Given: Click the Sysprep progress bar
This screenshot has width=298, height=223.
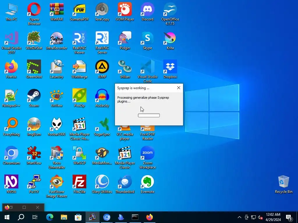Looking at the screenshot, I should [149, 116].
